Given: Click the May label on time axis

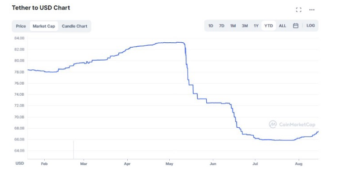Looking at the screenshot, I should coord(169,164).
